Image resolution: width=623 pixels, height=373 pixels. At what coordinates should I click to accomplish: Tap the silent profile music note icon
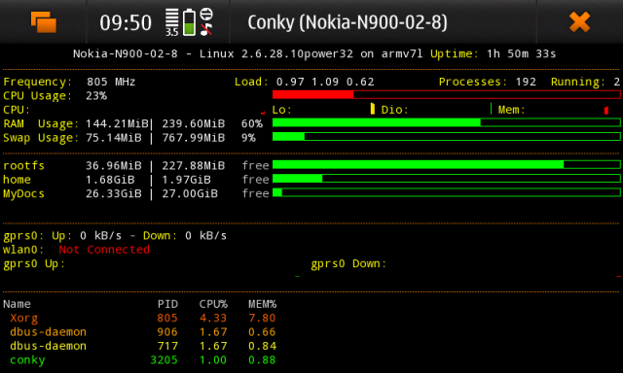[205, 29]
